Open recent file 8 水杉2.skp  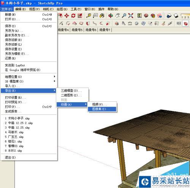tap(28, 151)
